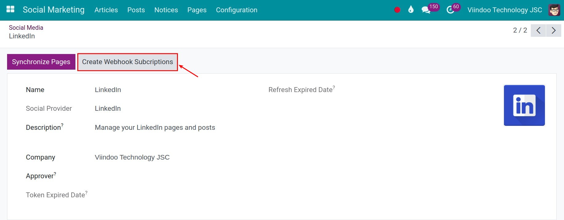The height and width of the screenshot is (220, 564).
Task: Open the Articles menu
Action: click(106, 10)
